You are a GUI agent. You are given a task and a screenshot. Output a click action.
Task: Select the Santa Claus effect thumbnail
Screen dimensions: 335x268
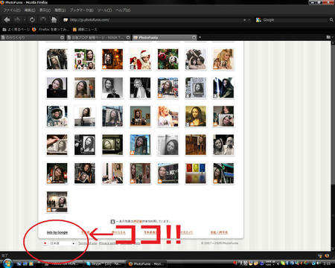(x=140, y=59)
